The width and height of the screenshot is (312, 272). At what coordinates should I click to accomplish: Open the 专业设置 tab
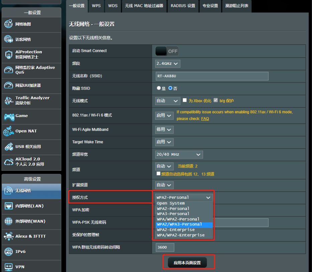tap(210, 6)
